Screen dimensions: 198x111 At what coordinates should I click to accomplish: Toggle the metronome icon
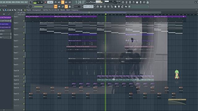tap(56, 2)
